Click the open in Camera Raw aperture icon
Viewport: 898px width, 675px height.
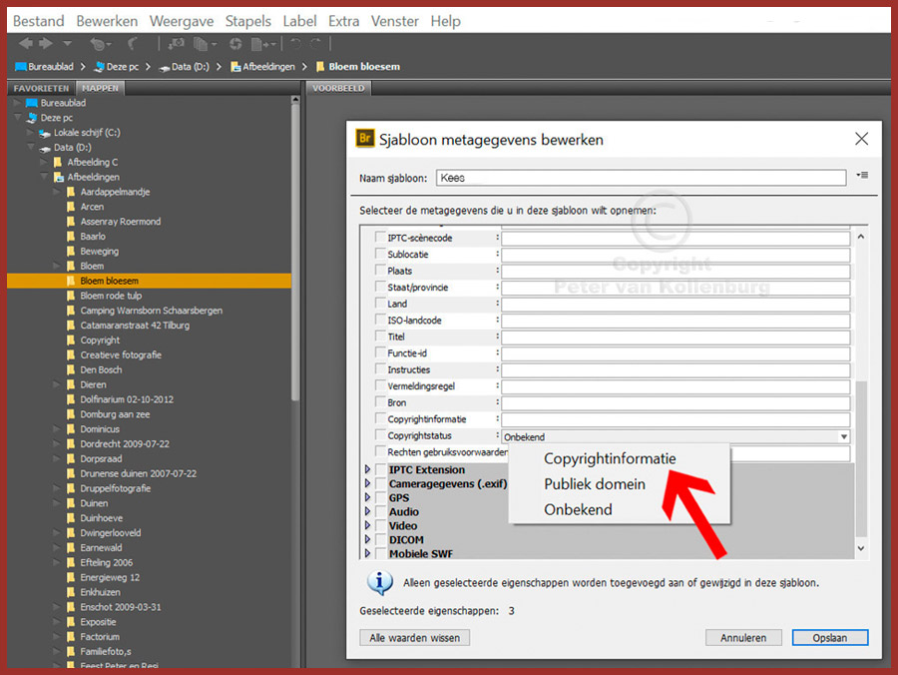[x=235, y=44]
